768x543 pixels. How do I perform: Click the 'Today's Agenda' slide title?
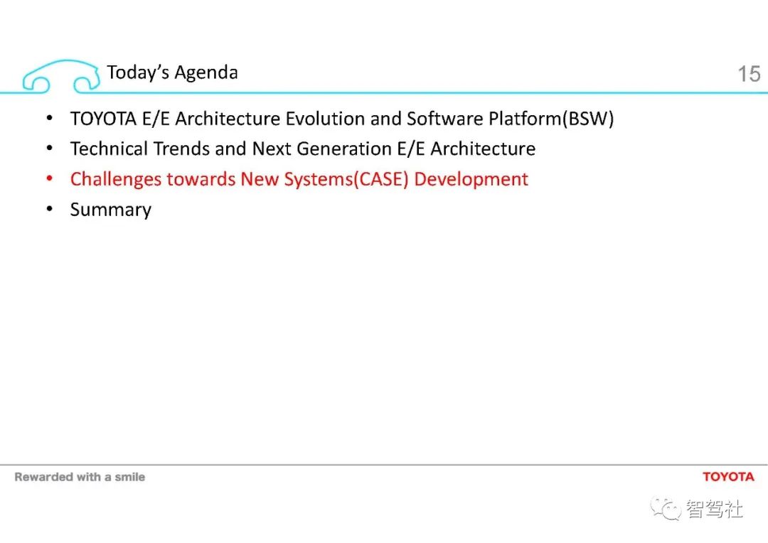[x=172, y=72]
